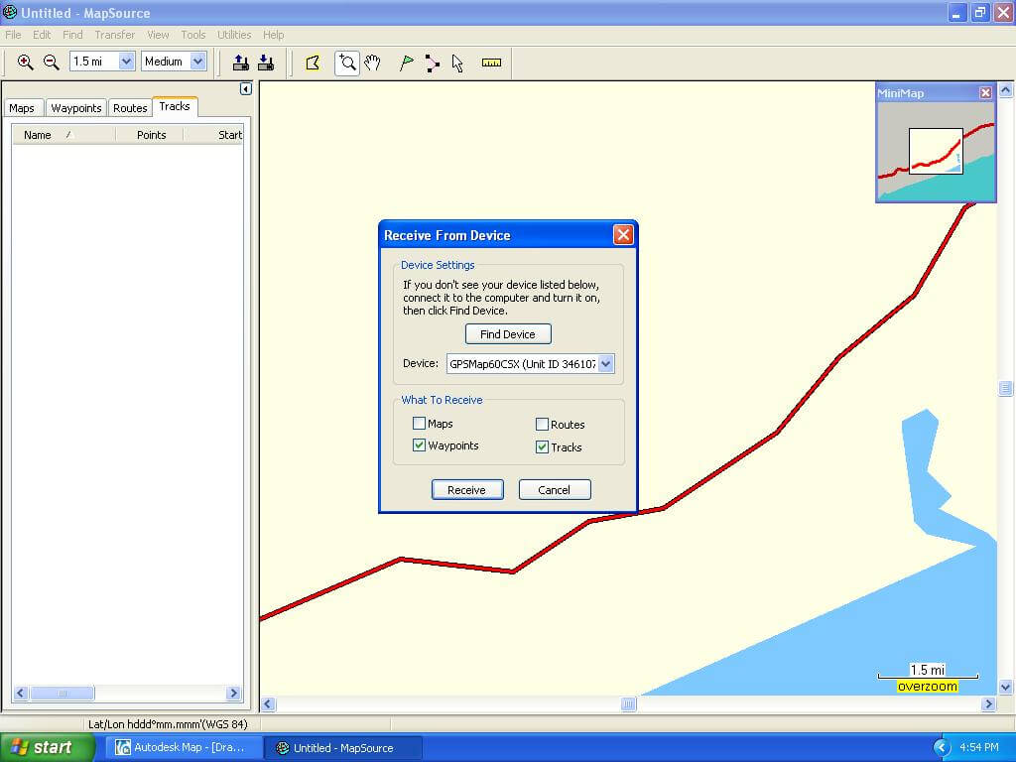This screenshot has width=1016, height=762.
Task: Open the Medium detail level dropdown
Action: pos(198,62)
